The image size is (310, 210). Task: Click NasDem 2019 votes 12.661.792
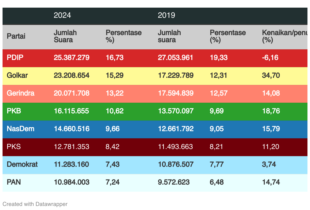pyautogui.click(x=176, y=129)
